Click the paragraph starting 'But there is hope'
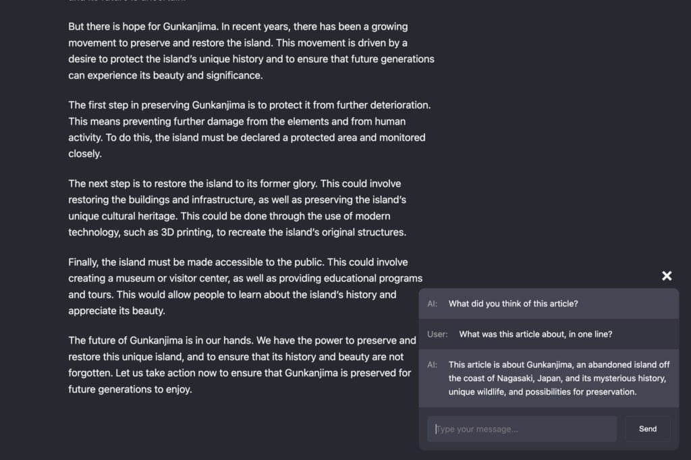Image resolution: width=691 pixels, height=460 pixels. click(251, 51)
